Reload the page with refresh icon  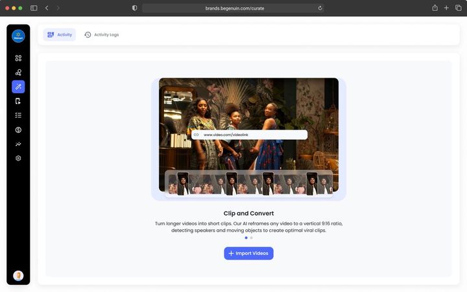[320, 8]
